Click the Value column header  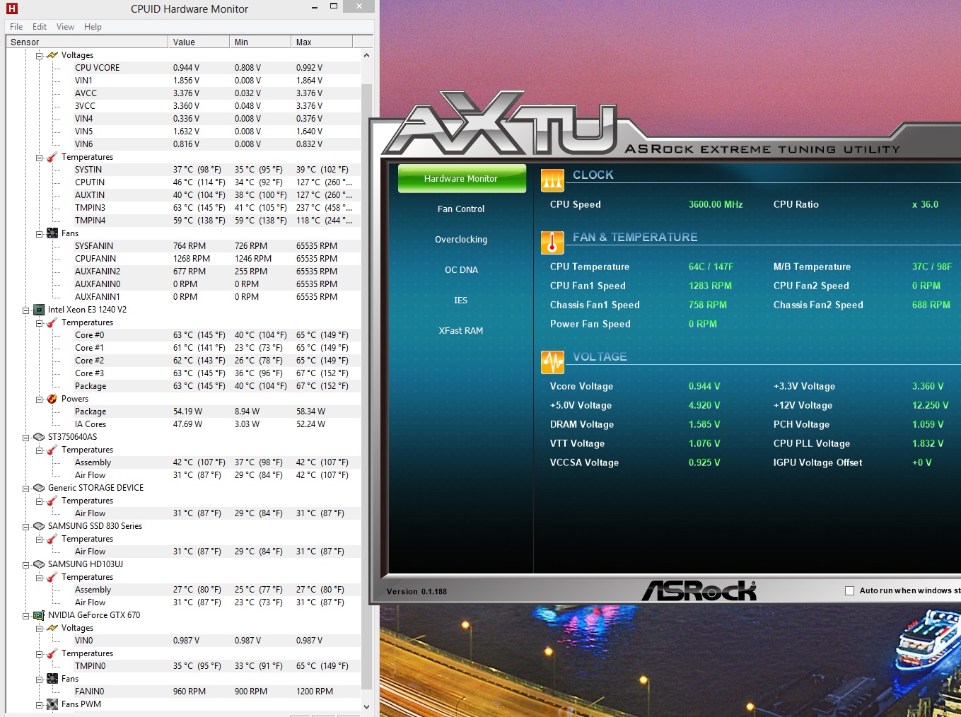pos(199,42)
